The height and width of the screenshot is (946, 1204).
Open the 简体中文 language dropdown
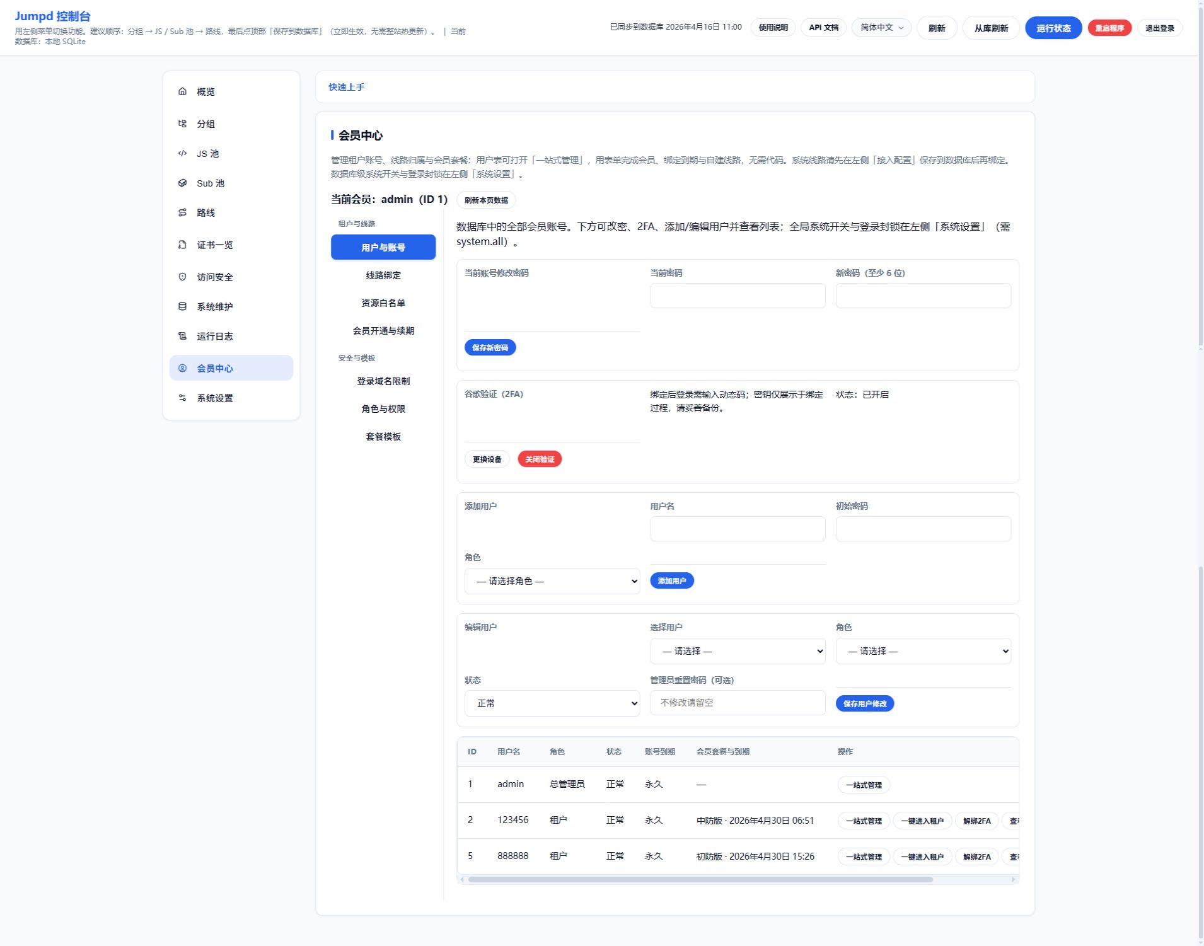point(881,28)
